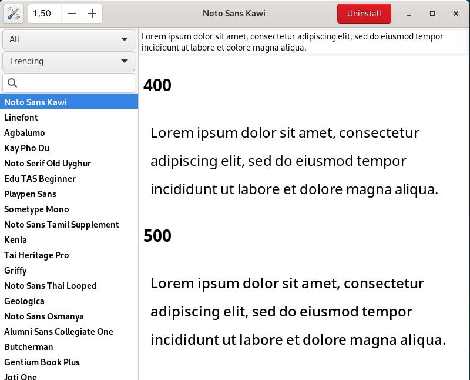The height and width of the screenshot is (380, 470).
Task: Pick the Kenia font
Action: [69, 240]
